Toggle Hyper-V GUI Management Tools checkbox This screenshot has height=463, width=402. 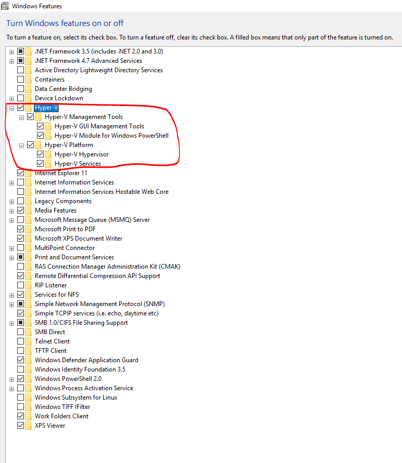40,126
